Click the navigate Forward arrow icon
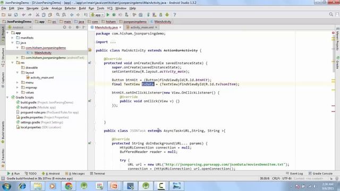340x191 pixels. click(78, 15)
